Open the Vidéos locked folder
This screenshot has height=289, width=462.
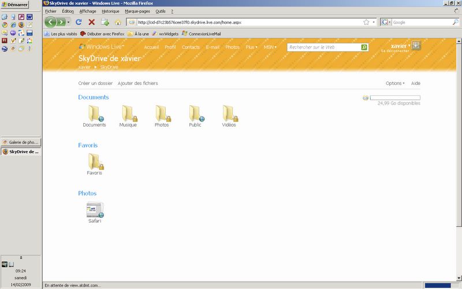point(229,116)
